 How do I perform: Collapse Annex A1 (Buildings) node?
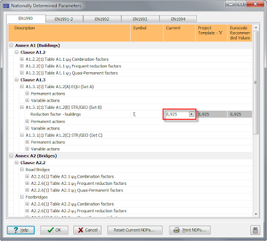[11, 45]
